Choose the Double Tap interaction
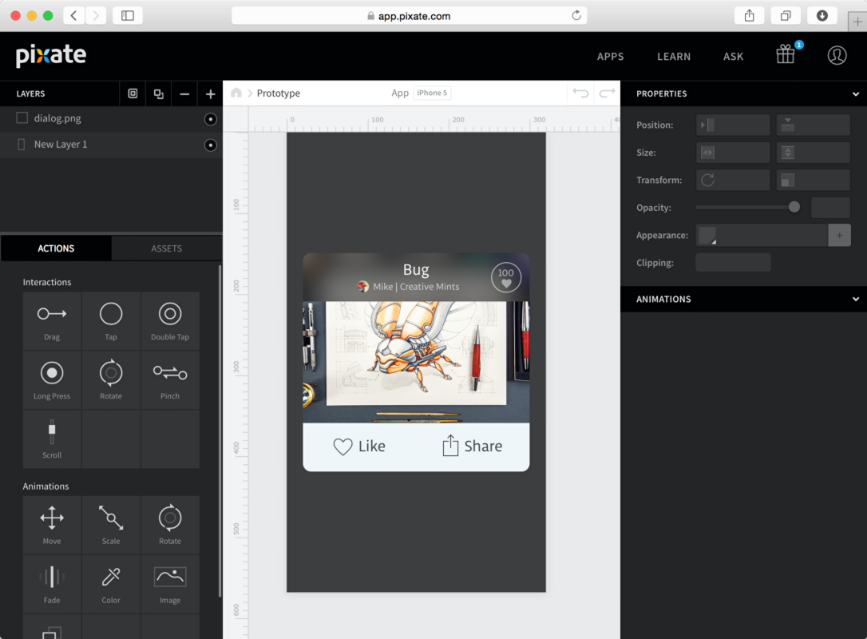 click(x=170, y=321)
